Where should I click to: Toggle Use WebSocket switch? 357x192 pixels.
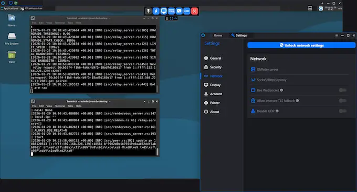343,91
